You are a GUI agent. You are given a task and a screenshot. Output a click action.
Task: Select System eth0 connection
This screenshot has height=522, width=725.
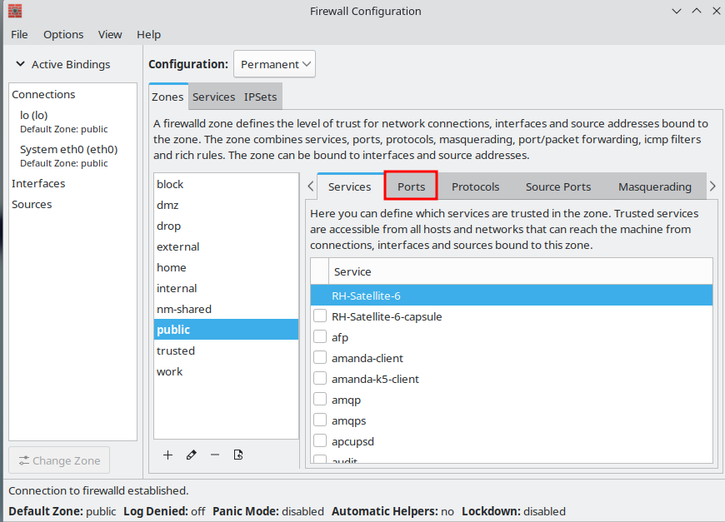(x=68, y=150)
